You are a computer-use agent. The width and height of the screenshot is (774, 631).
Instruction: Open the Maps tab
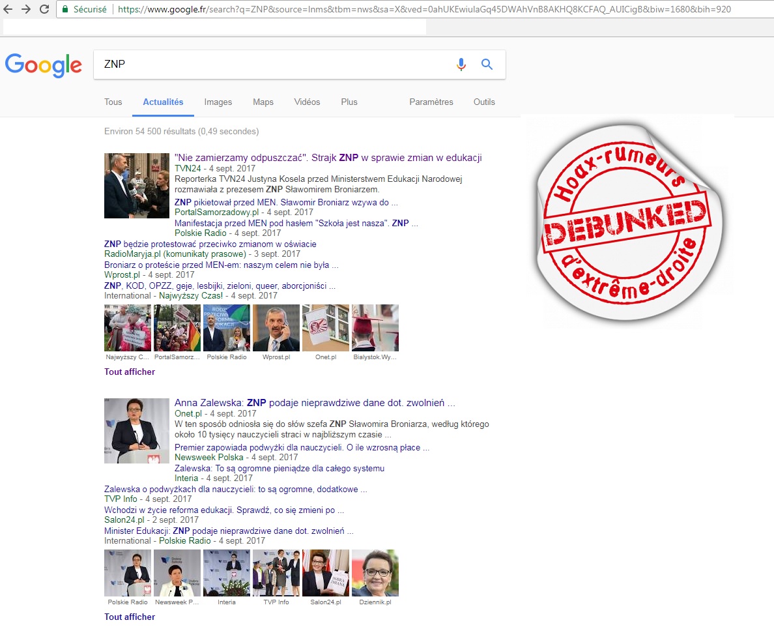tap(263, 102)
